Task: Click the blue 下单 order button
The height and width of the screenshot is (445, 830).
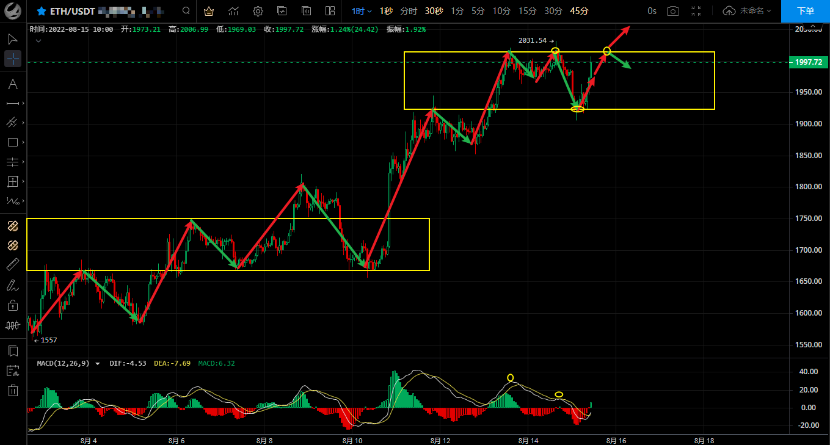Action: pyautogui.click(x=805, y=11)
